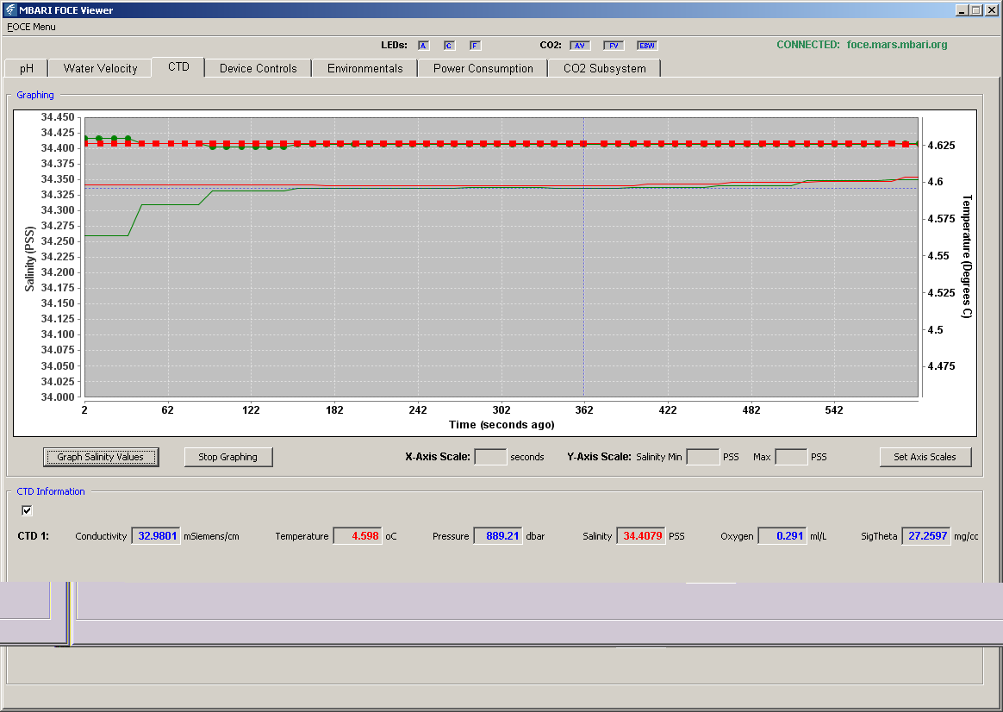This screenshot has width=1003, height=712.
Task: Switch to the Device Controls tab
Action: click(259, 68)
